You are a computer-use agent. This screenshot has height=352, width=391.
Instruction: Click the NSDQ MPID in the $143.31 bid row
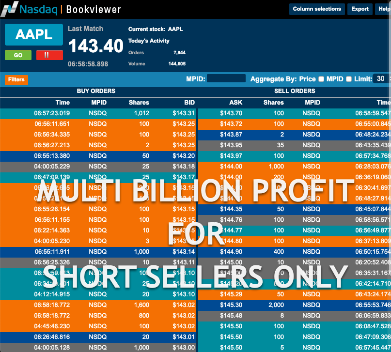click(x=98, y=113)
